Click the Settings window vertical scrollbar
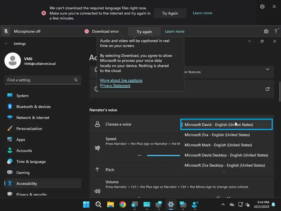 [280, 92]
